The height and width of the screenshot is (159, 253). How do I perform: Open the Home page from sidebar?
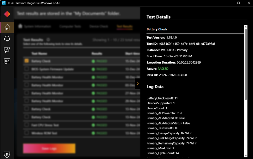(x=7, y=27)
